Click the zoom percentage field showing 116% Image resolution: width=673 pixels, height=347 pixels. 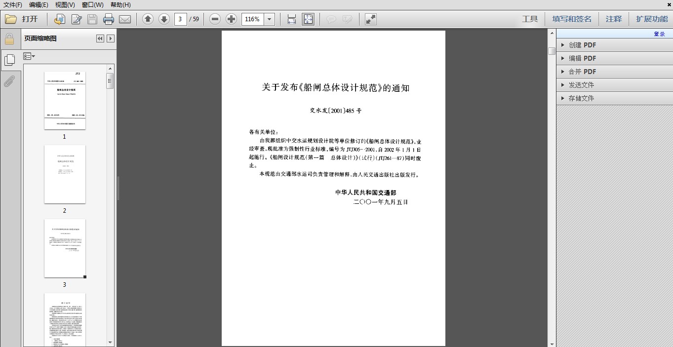click(x=253, y=19)
